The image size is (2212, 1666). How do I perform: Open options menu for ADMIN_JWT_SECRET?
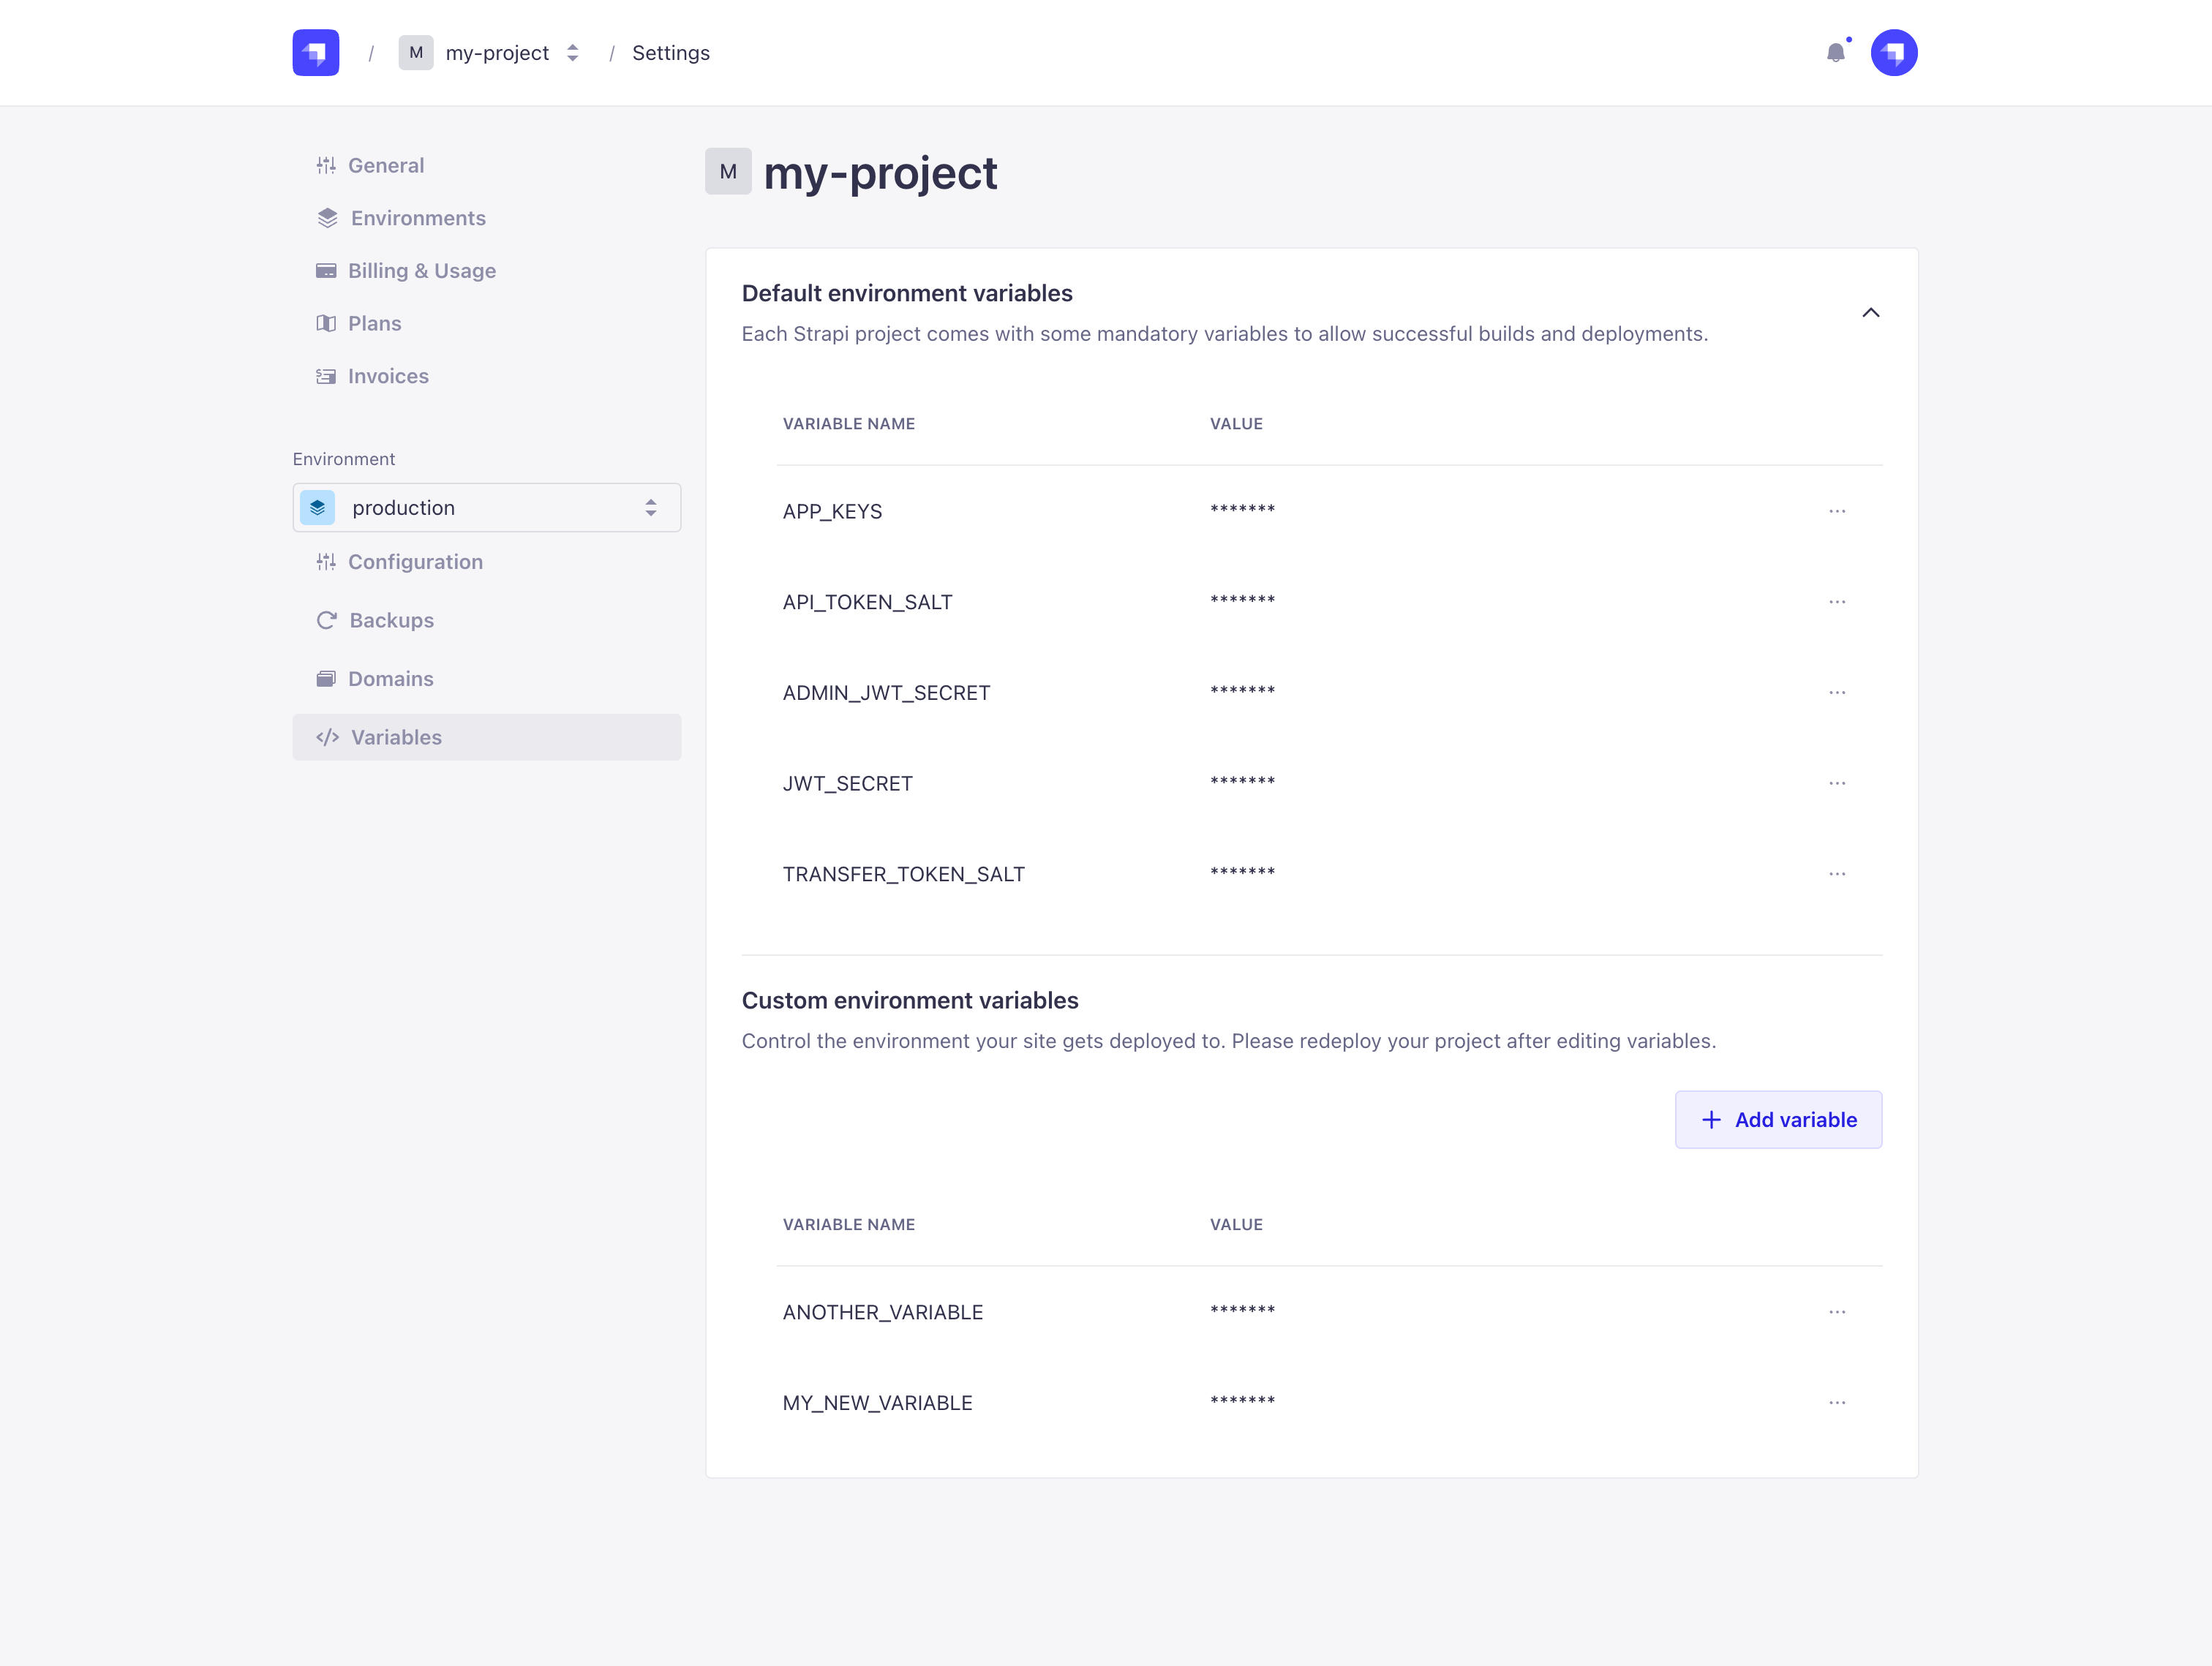(1838, 692)
